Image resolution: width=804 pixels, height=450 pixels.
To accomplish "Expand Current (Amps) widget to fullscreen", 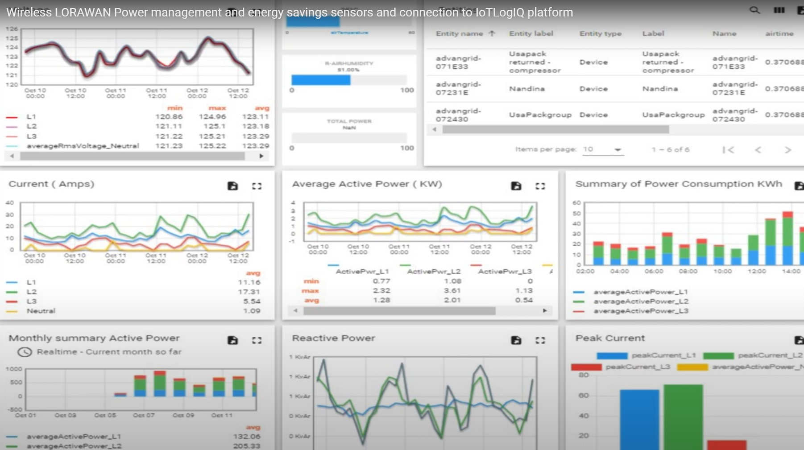I will 257,186.
